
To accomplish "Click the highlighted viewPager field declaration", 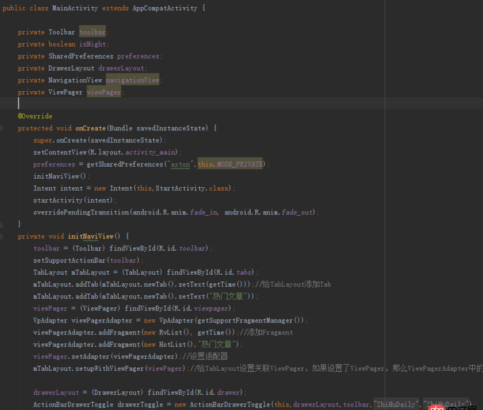I will (x=104, y=92).
